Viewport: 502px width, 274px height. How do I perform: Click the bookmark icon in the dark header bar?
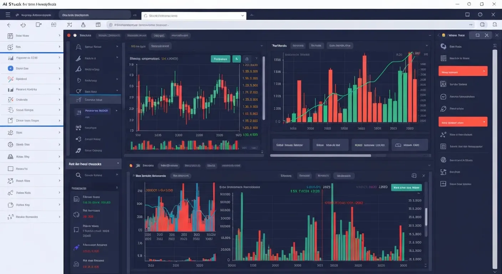467,15
